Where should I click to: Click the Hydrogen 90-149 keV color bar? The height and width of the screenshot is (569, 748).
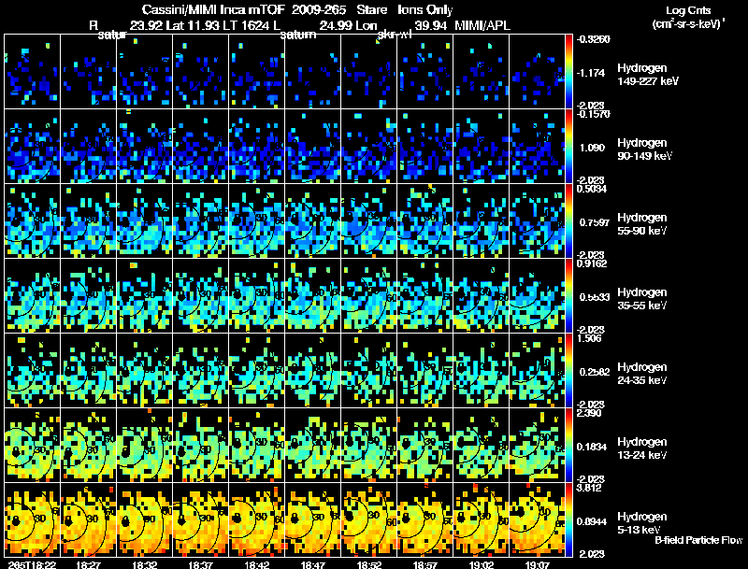568,147
